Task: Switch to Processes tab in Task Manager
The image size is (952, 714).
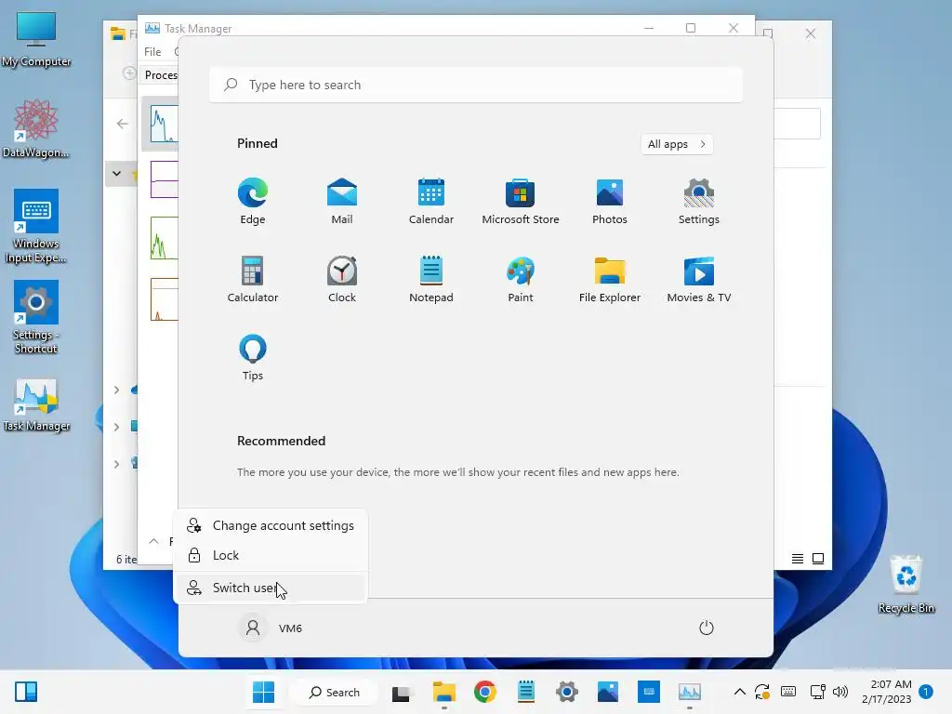Action: coord(160,75)
